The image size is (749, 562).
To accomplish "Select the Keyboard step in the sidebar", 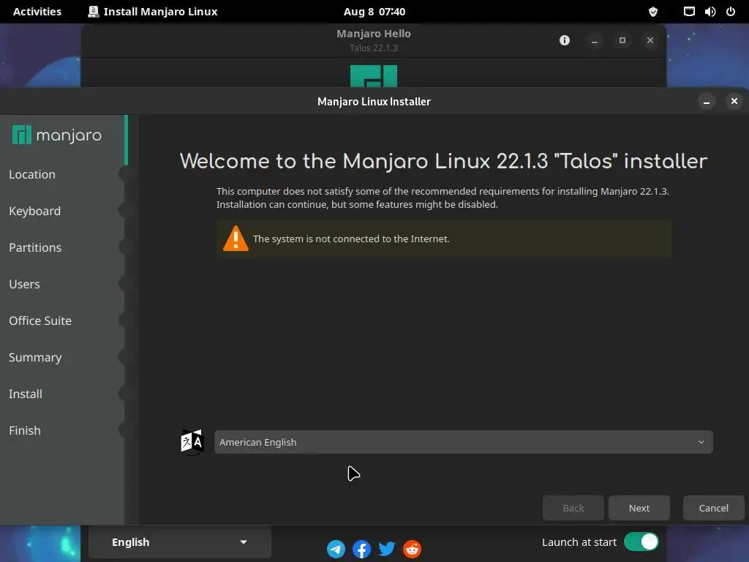I will (x=34, y=211).
